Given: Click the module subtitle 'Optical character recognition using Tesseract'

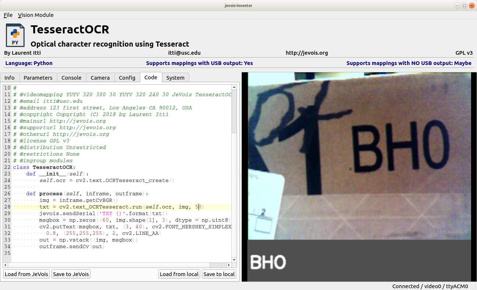Looking at the screenshot, I should coord(110,44).
